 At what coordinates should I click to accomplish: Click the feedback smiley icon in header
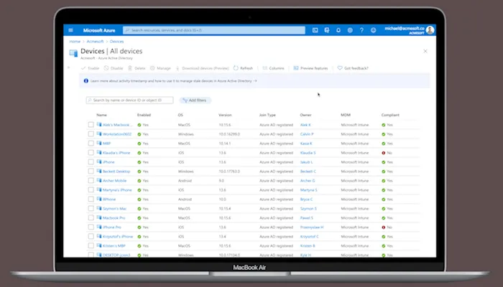click(373, 30)
